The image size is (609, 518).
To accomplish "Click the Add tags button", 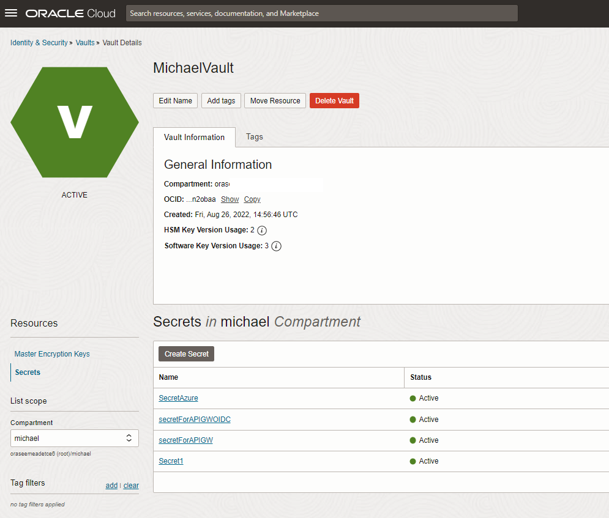I will (221, 101).
